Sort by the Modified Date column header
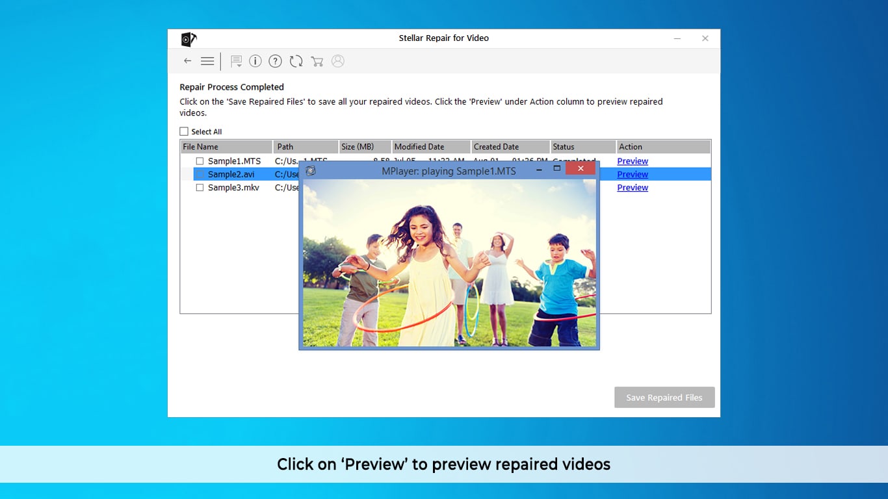This screenshot has width=888, height=499. [x=432, y=147]
